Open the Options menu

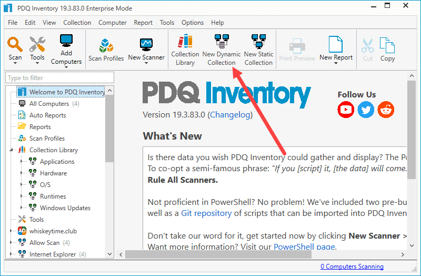[x=193, y=23]
